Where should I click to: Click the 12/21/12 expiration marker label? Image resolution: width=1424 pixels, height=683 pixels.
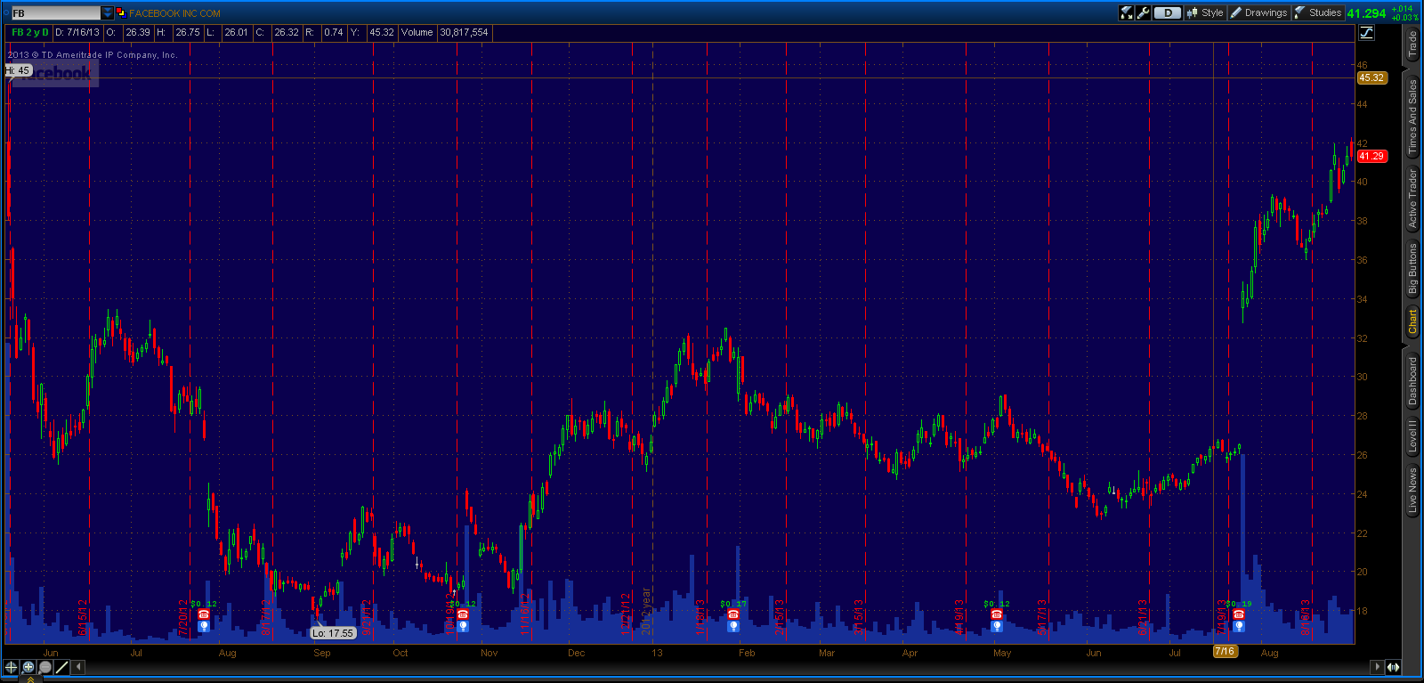pos(626,613)
